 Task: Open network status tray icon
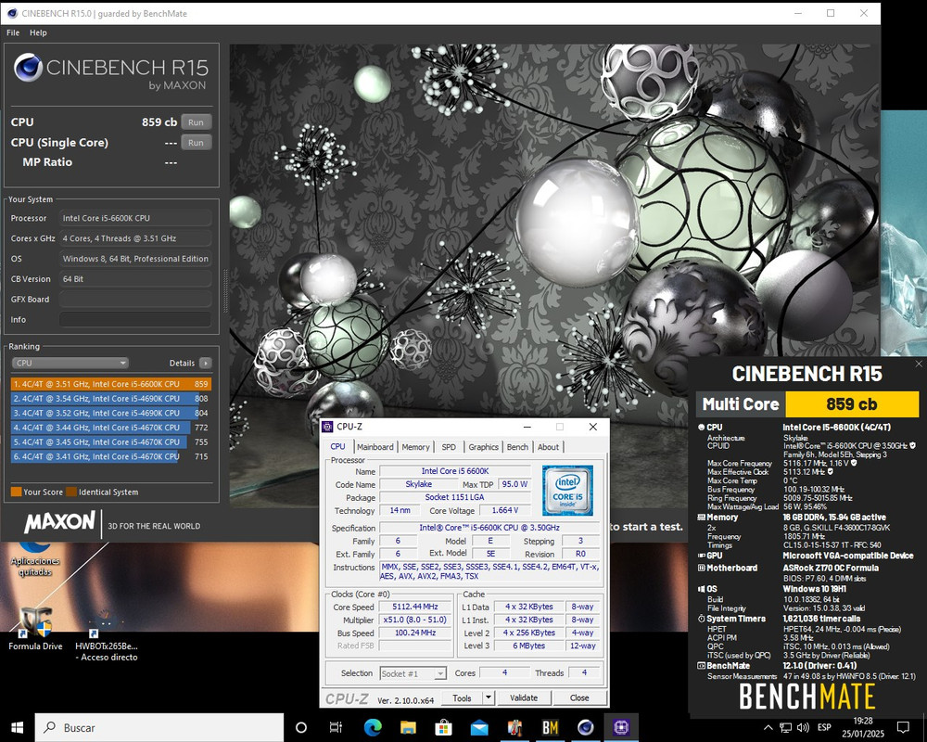[786, 728]
